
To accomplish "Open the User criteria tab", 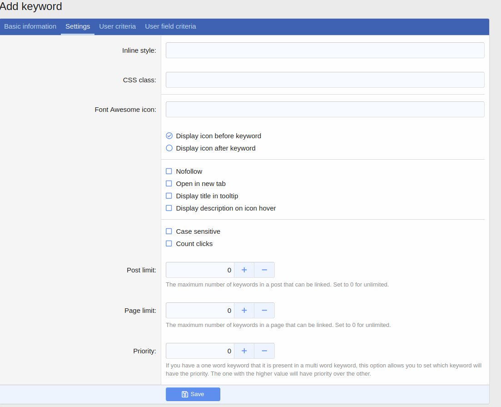I will coord(117,26).
